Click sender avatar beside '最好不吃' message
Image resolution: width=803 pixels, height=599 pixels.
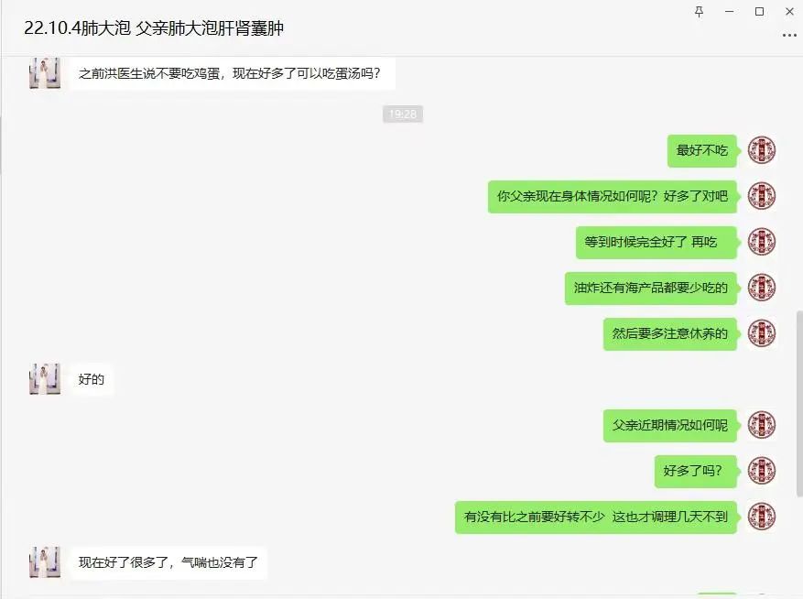tap(762, 150)
